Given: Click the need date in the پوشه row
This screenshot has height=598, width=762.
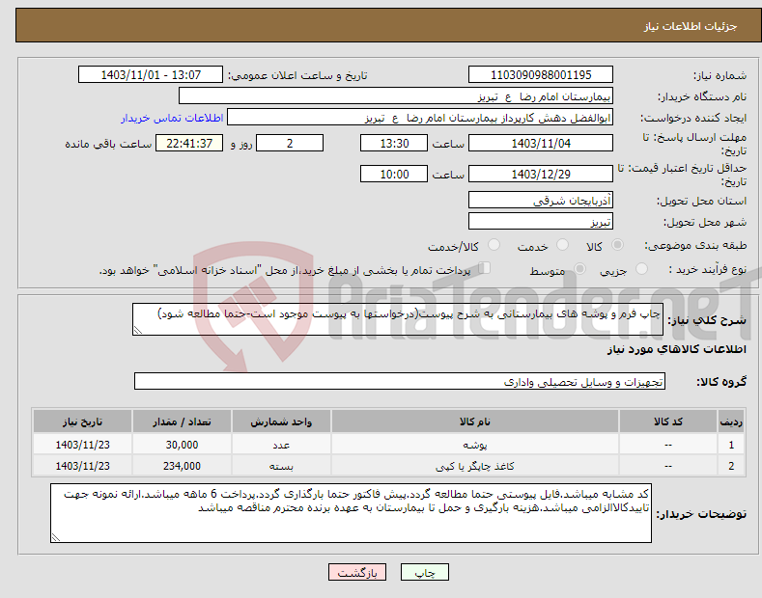Looking at the screenshot, I should 83,445.
